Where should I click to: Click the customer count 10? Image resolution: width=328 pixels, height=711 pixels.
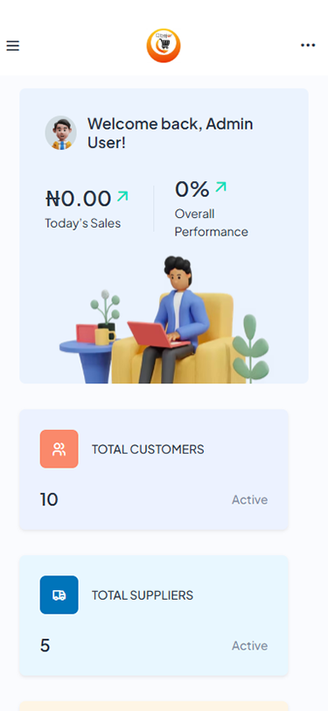(x=49, y=500)
